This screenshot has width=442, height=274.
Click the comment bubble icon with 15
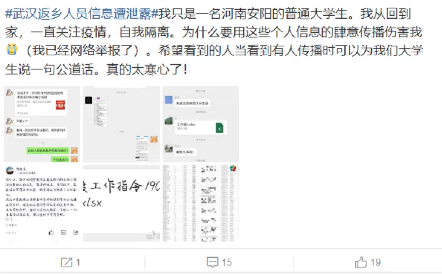212,262
